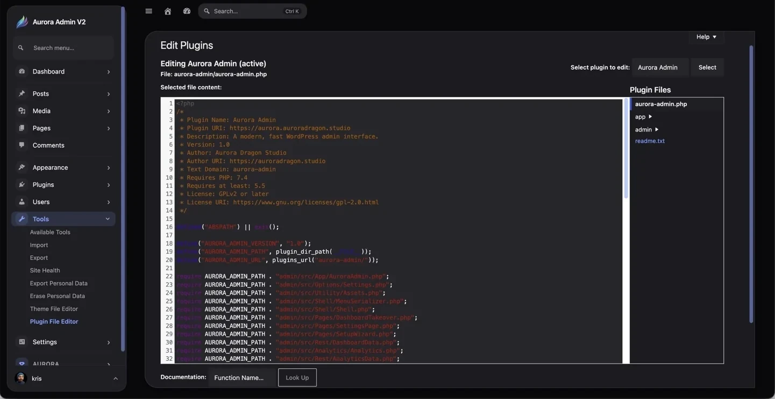This screenshot has width=775, height=399.
Task: Open readme.txt file link
Action: tap(650, 141)
